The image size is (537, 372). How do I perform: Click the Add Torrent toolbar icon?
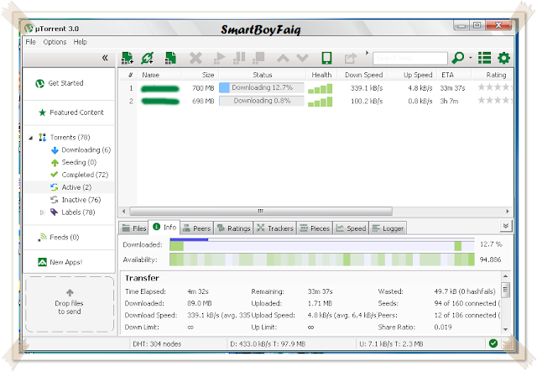(x=128, y=58)
